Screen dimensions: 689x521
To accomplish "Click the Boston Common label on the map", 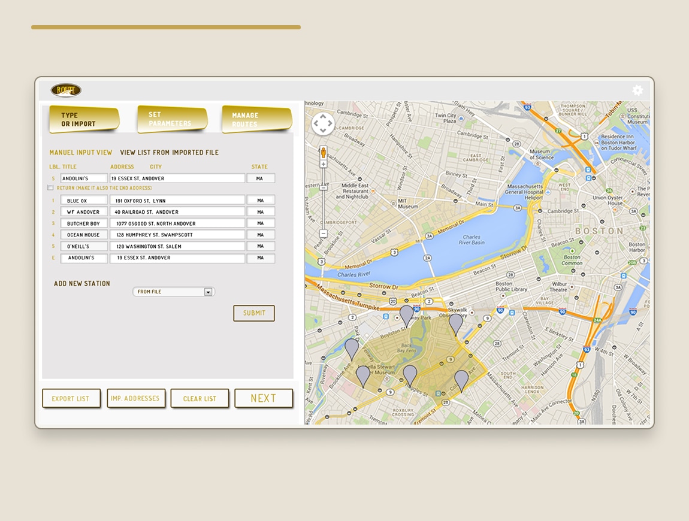I will pos(572,260).
